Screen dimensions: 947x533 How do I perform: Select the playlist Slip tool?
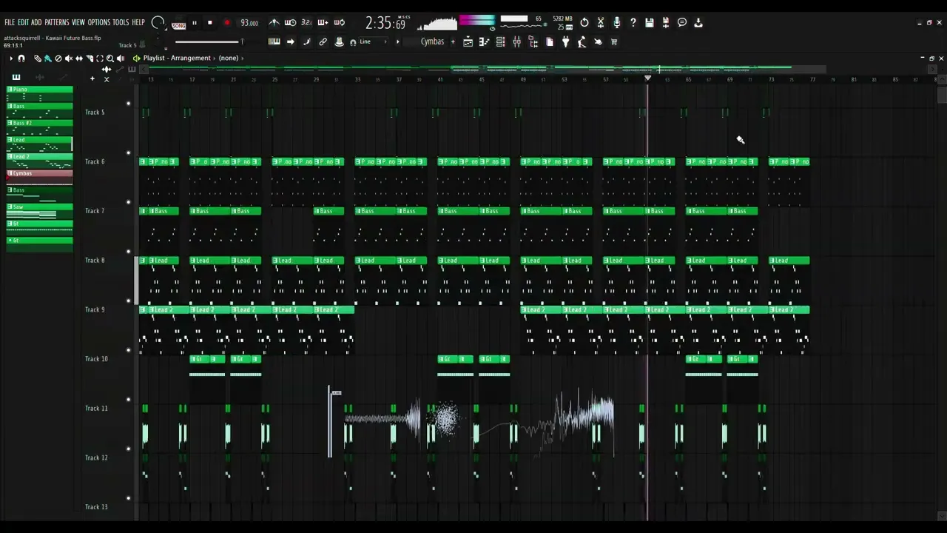79,58
